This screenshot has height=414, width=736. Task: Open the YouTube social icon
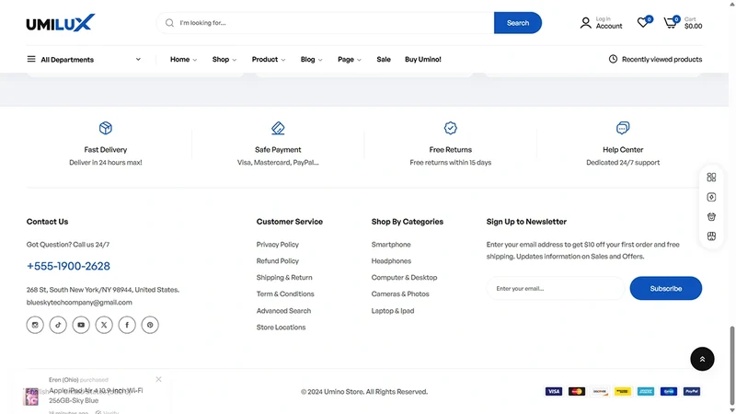tap(81, 325)
